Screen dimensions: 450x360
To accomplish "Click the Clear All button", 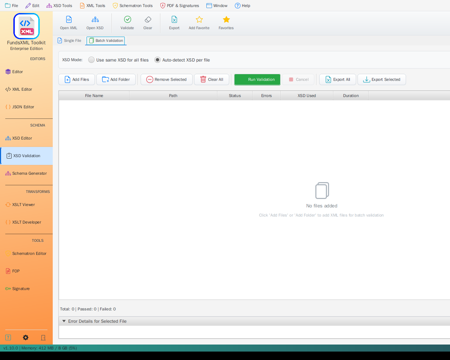I will point(212,79).
